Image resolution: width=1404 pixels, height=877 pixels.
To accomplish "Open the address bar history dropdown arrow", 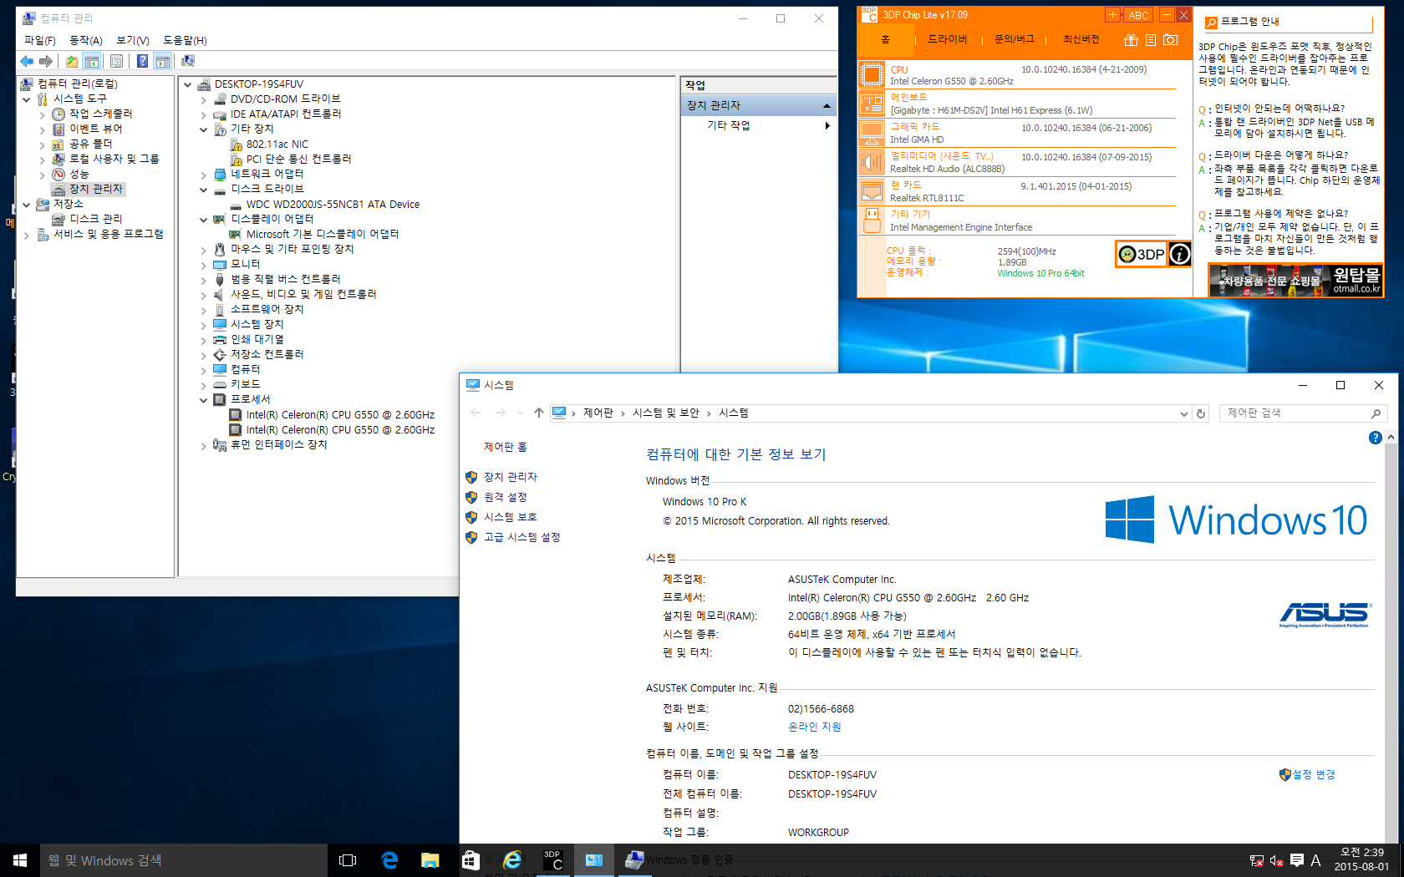I will 1183,413.
